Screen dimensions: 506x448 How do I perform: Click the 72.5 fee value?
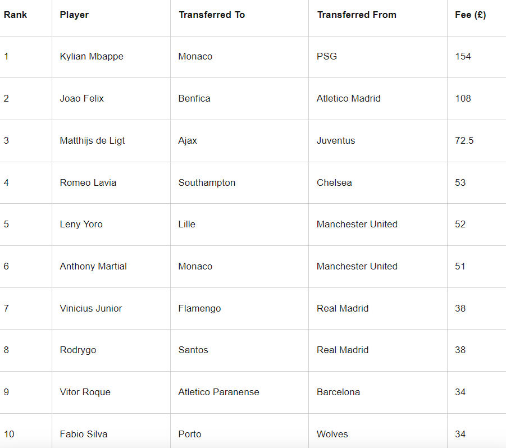coord(464,141)
